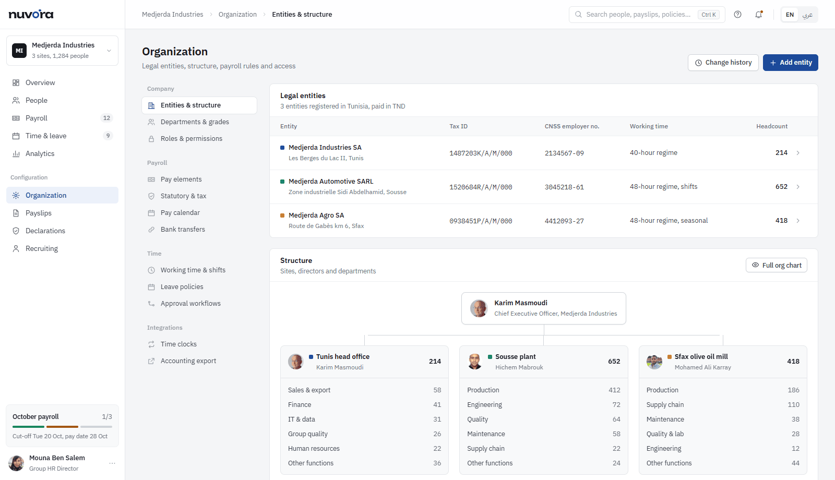
Task: Expand Medjerda Agro SA row chevron
Action: (x=798, y=221)
